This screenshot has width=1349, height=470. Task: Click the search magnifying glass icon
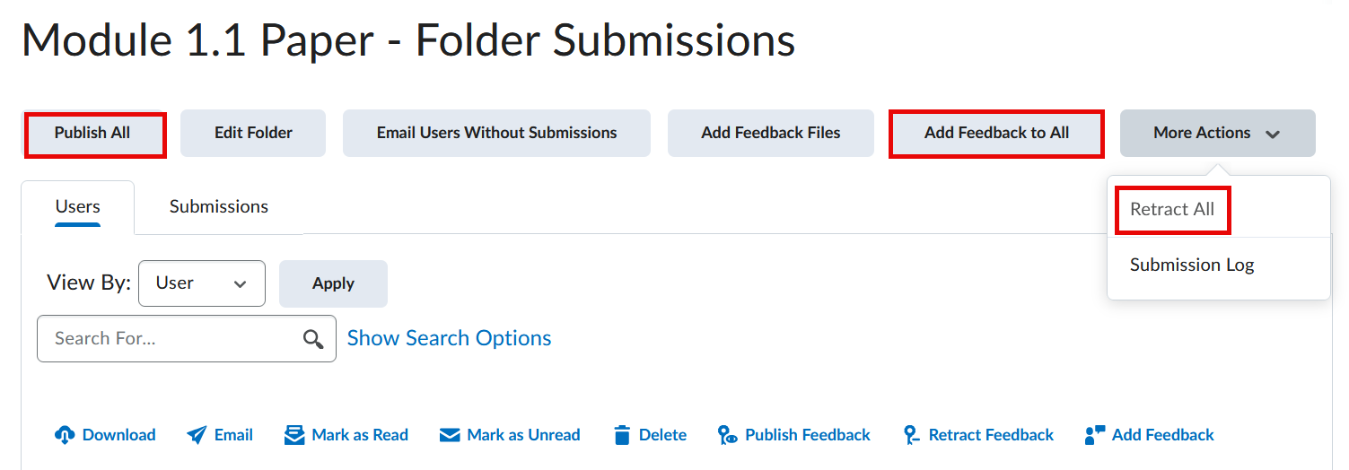point(313,339)
